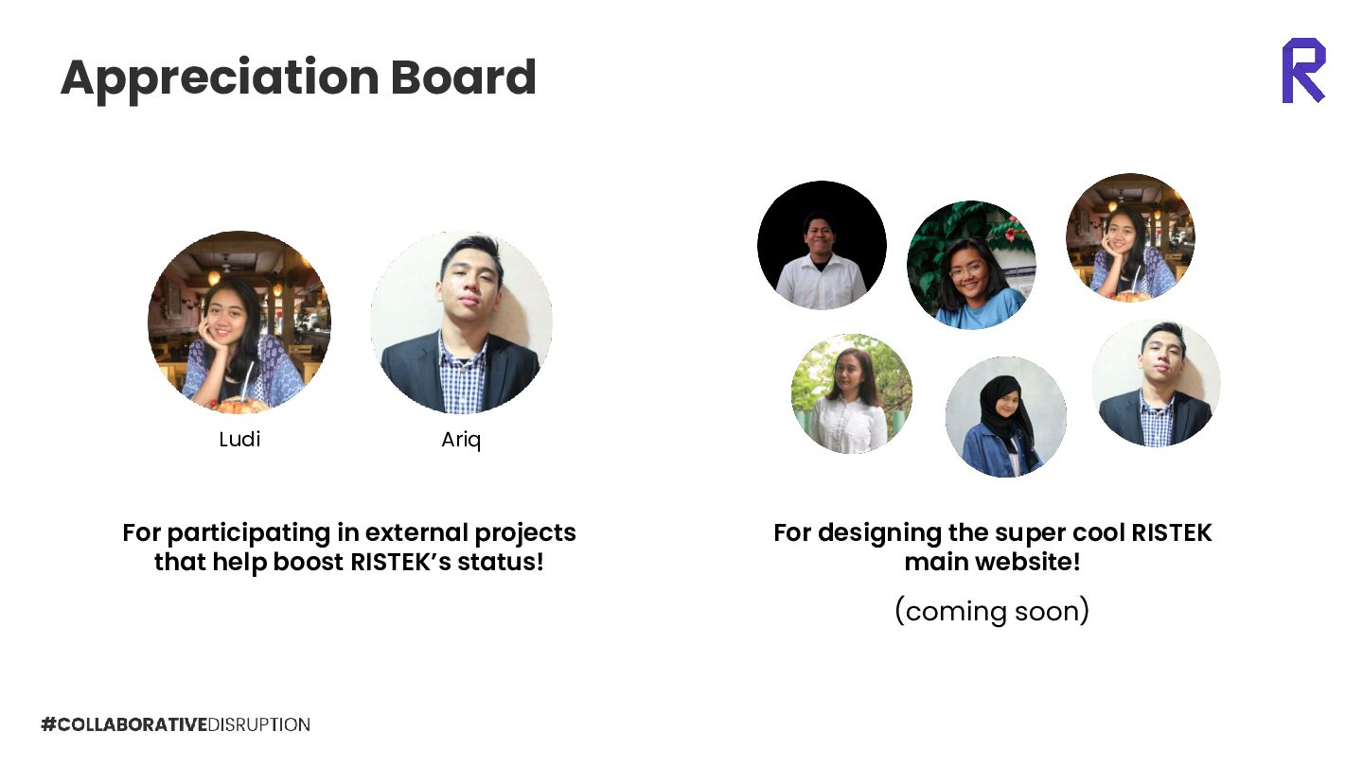Select 'that help boost RISTEK's status!' line
1363x766 pixels.
(x=349, y=562)
